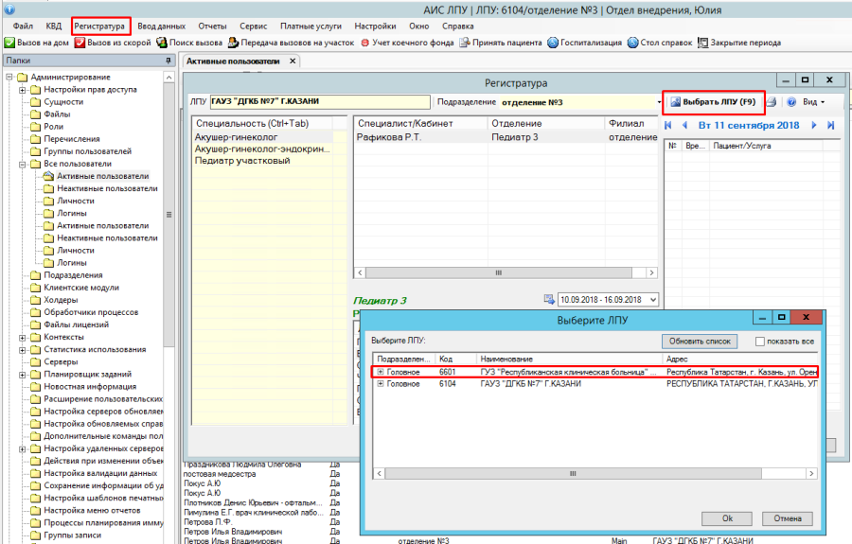Go to the previous day arrow
852x544 pixels.
point(684,125)
